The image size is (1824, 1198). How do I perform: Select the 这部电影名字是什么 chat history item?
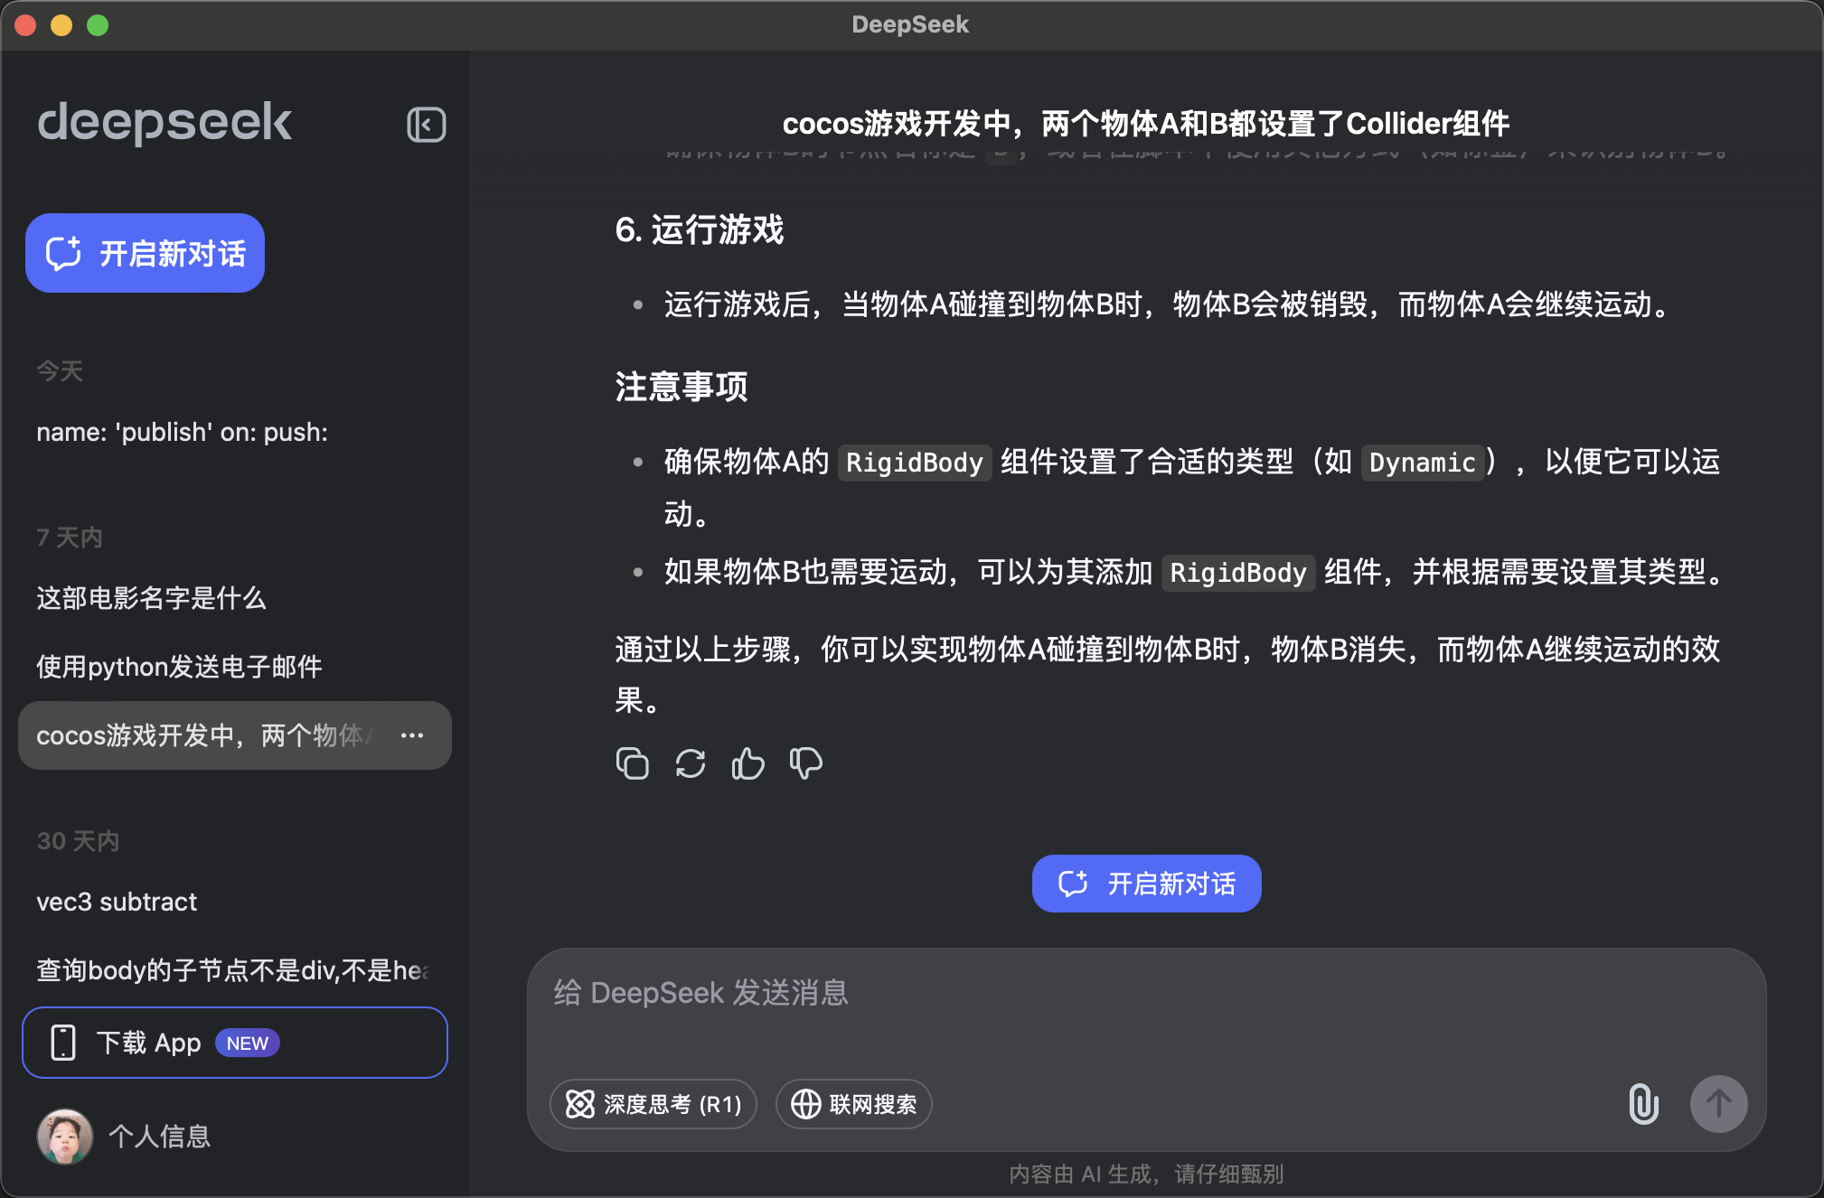pos(151,598)
